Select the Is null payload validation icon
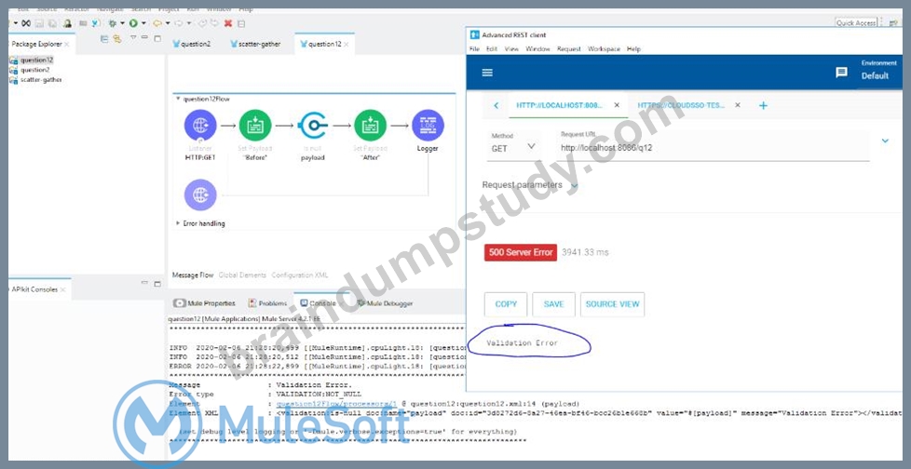This screenshot has height=469, width=911. [313, 126]
